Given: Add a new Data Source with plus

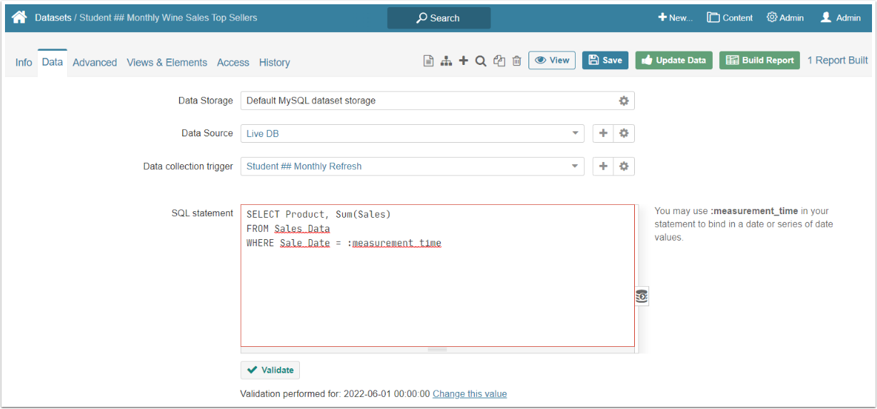Looking at the screenshot, I should coord(603,133).
